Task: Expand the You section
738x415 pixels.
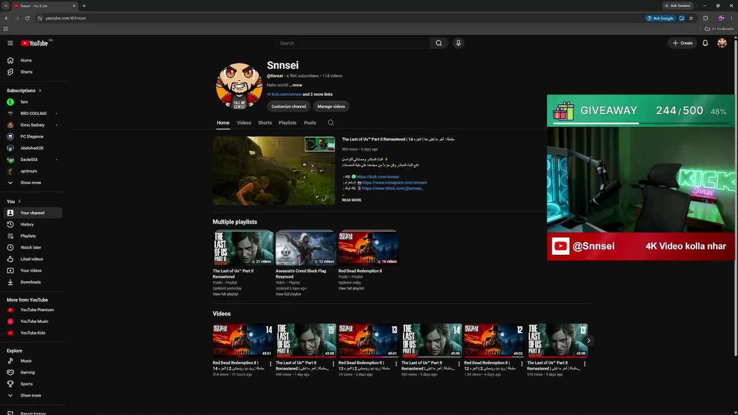Action: (x=14, y=201)
